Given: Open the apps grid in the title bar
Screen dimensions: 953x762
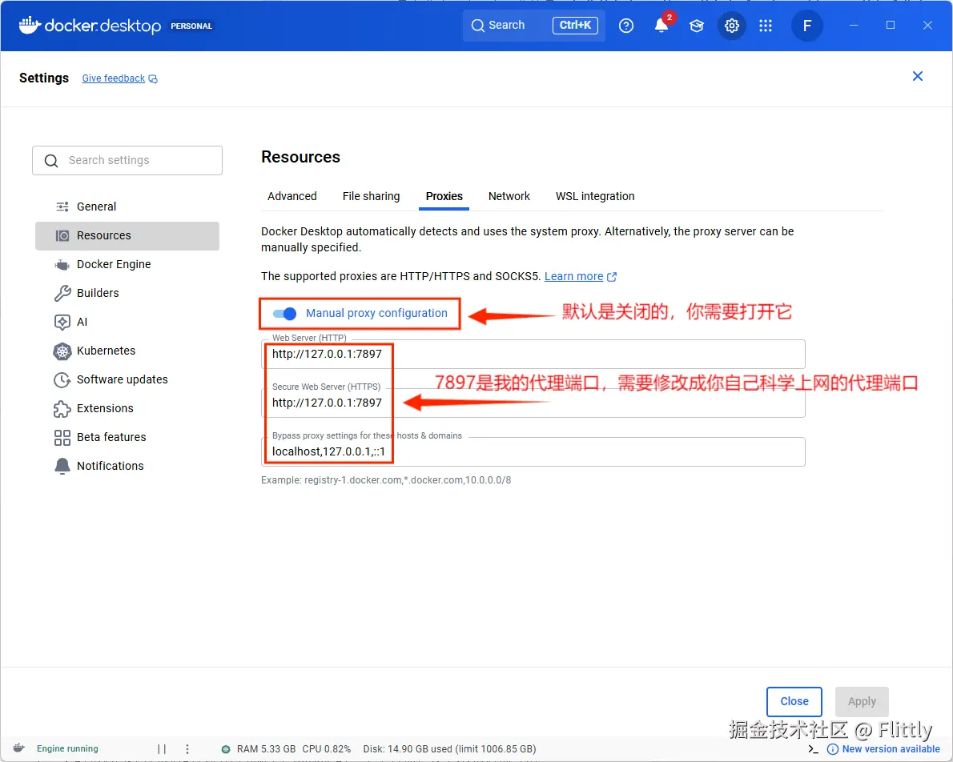Looking at the screenshot, I should 766,26.
